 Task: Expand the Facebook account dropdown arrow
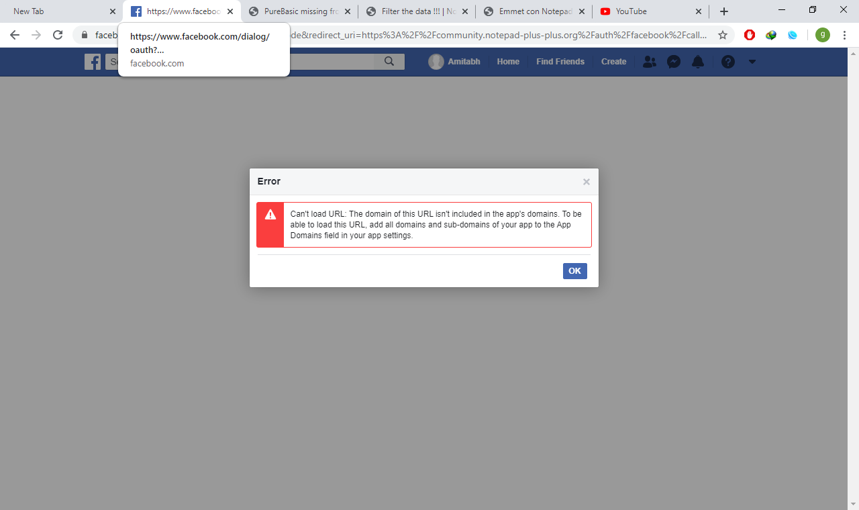coord(752,62)
